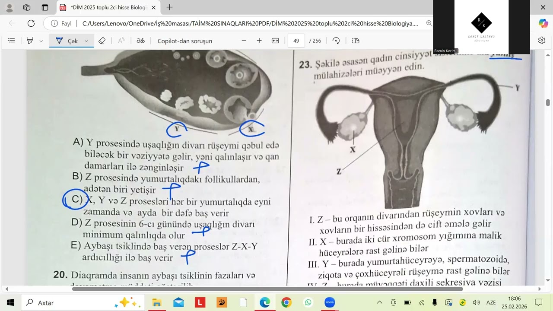Open Wi-Fi network settings
553x311 pixels.
tap(421, 302)
